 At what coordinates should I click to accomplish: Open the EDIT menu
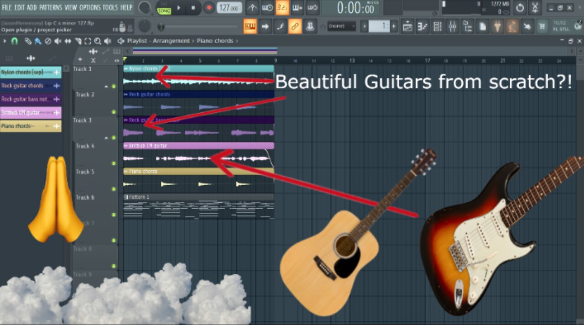(x=19, y=7)
